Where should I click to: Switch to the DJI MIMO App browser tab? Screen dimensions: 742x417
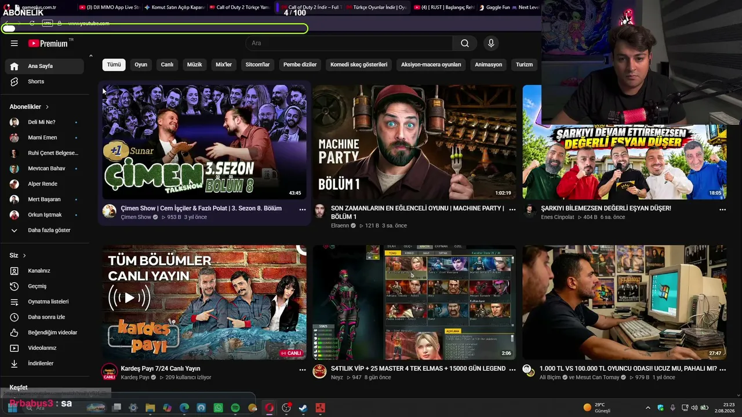108,8
